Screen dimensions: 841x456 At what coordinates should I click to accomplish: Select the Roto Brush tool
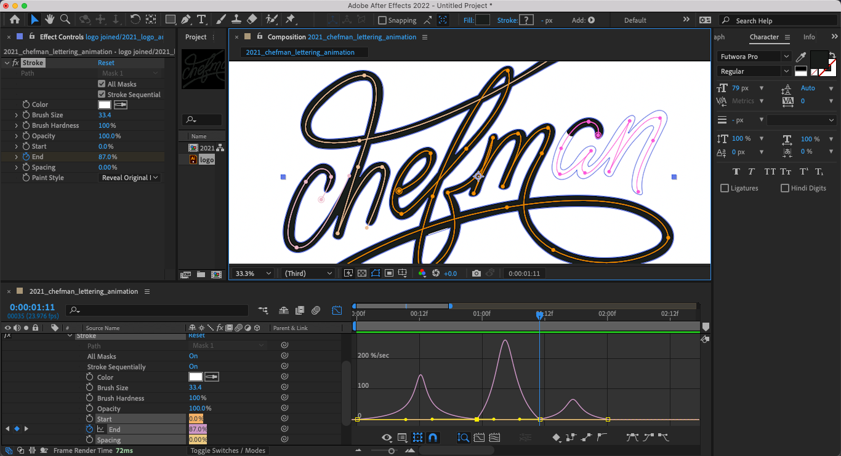[x=272, y=20]
